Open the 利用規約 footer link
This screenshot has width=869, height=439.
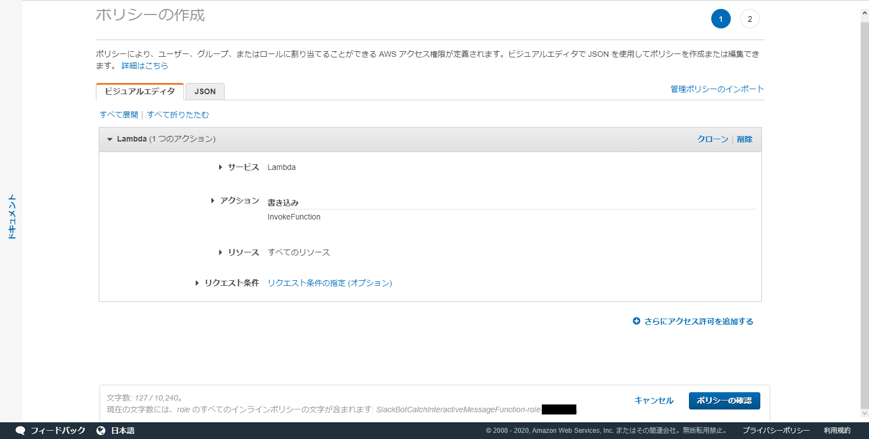(837, 431)
